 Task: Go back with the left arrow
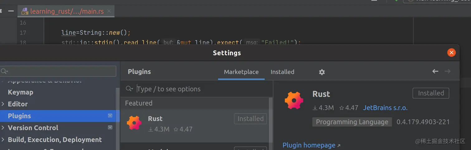click(435, 71)
